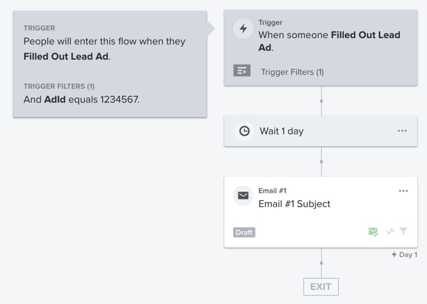Click the Day 1 lightning indicator
The height and width of the screenshot is (304, 427).
click(x=404, y=255)
